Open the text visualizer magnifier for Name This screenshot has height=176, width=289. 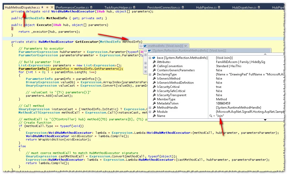[x=211, y=116]
